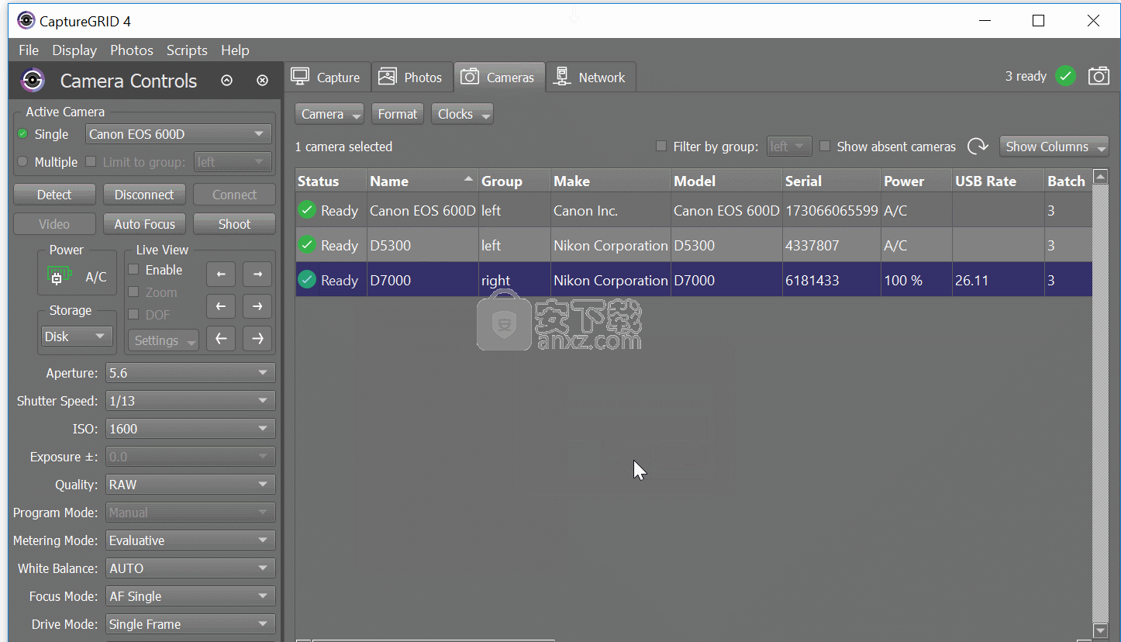
Task: Click Ready status icon for Canon EOS 600D
Action: pos(307,209)
